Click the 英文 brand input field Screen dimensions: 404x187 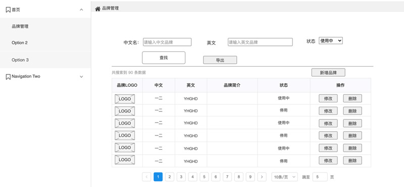click(x=260, y=42)
